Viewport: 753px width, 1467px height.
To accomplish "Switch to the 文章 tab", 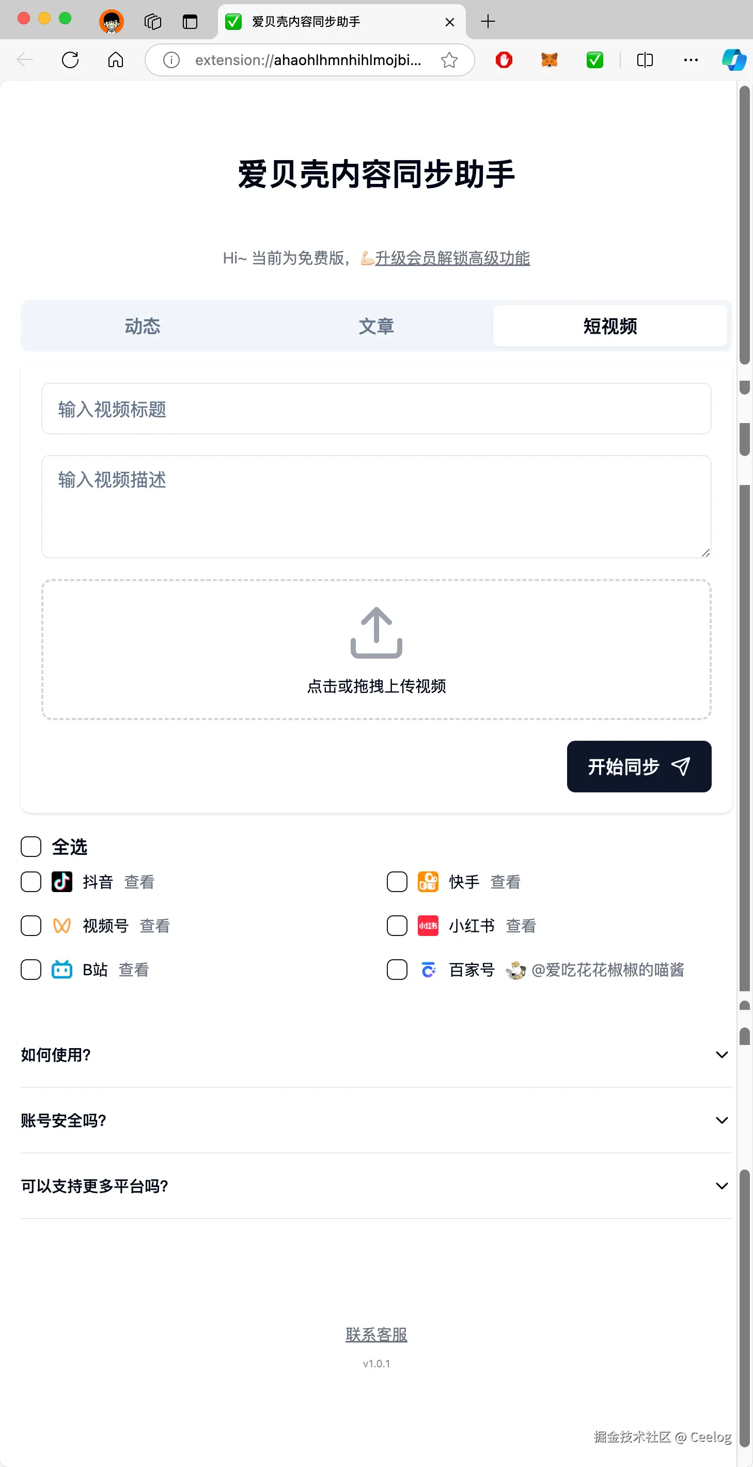I will [376, 326].
